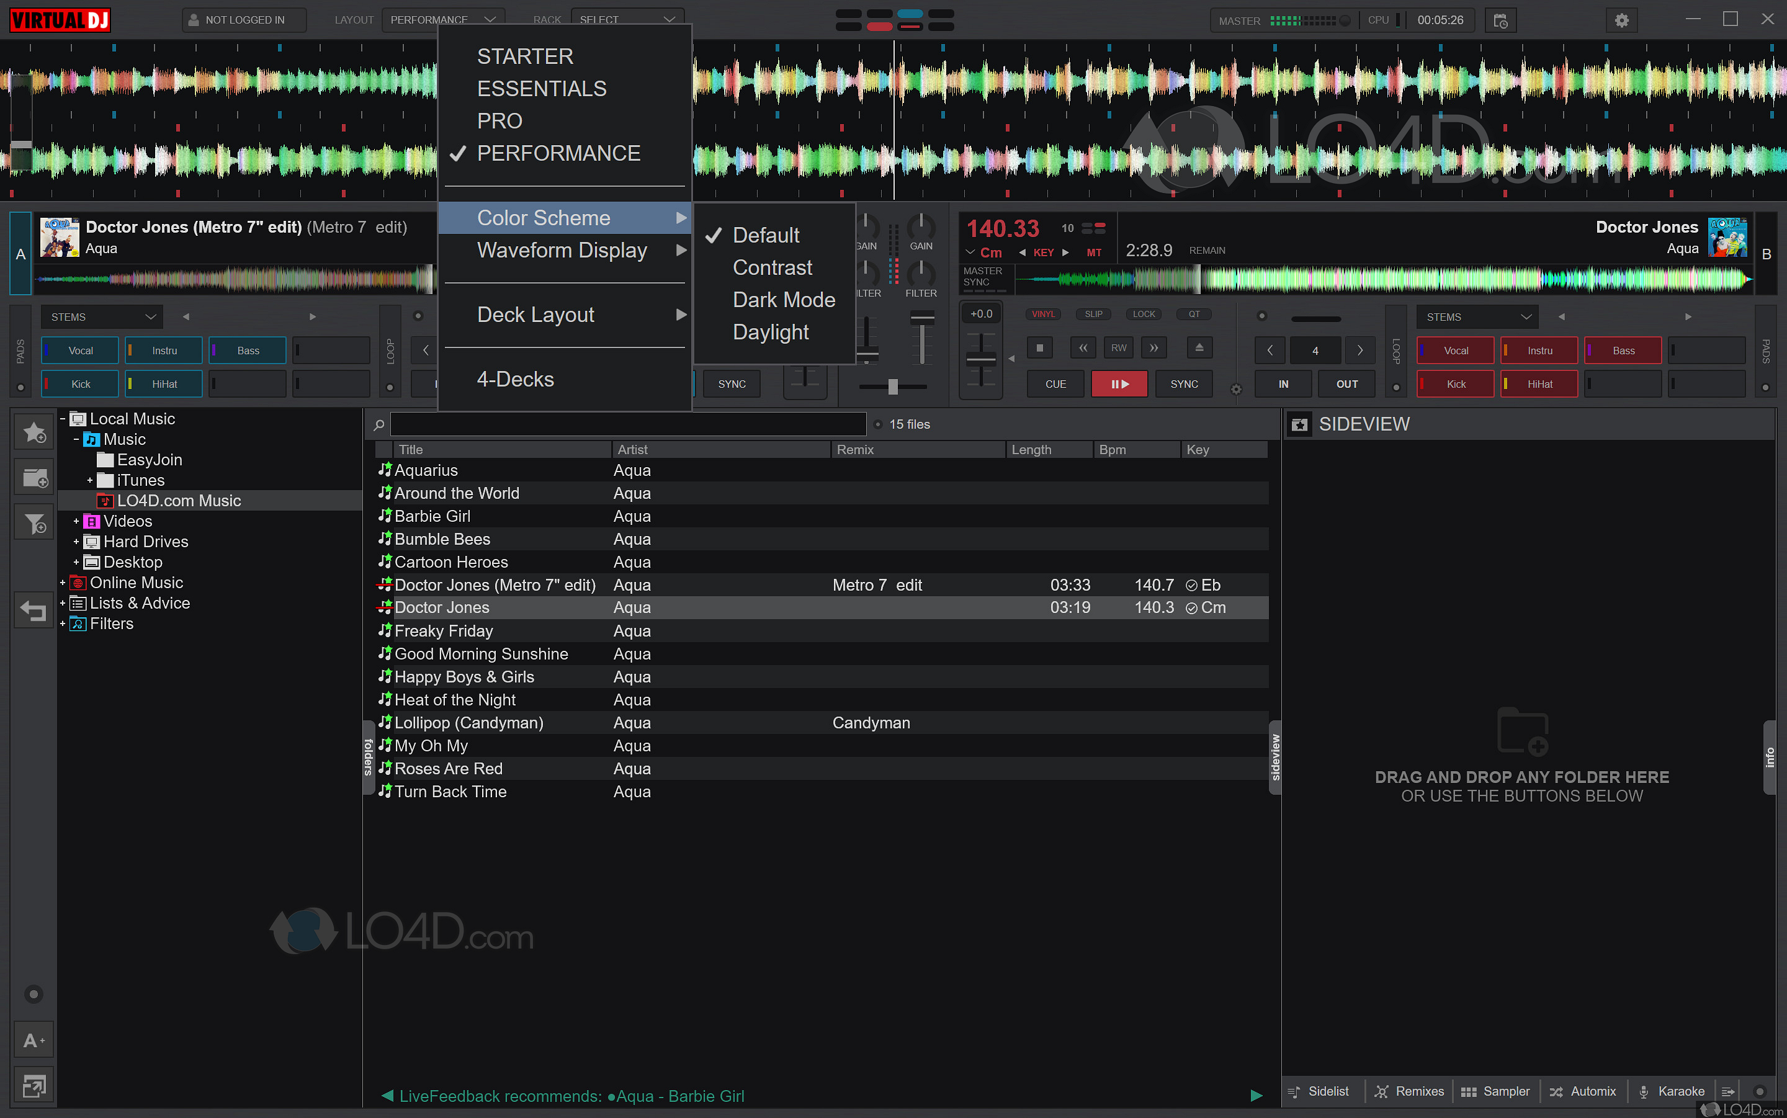The image size is (1787, 1118).
Task: Toggle the LOCK button on deck B
Action: (1144, 315)
